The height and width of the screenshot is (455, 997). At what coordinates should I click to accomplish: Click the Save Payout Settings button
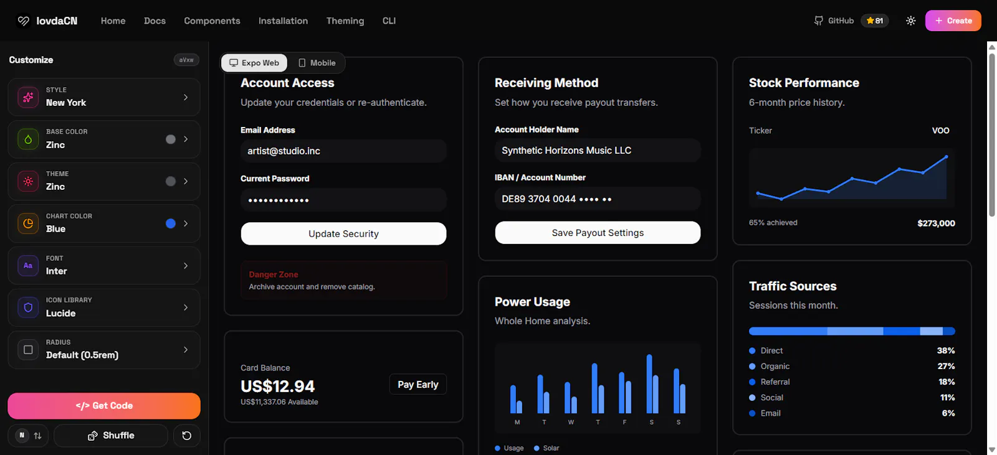[598, 233]
